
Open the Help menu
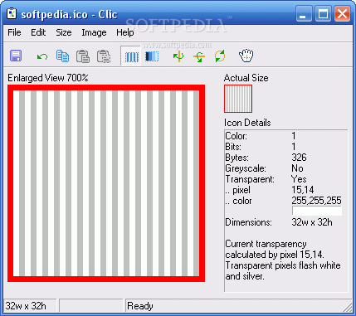point(125,33)
